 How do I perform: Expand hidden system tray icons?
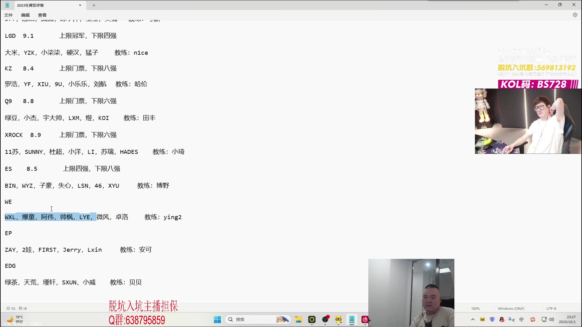pyautogui.click(x=473, y=320)
